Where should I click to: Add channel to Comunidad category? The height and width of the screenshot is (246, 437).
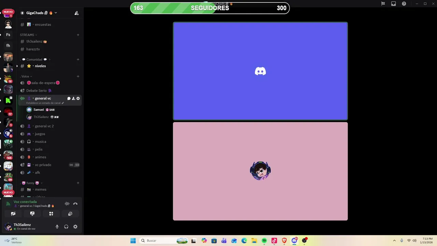click(x=78, y=59)
